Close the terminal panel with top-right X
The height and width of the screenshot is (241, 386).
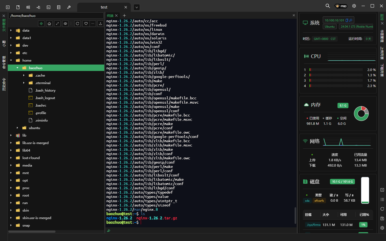click(x=294, y=15)
